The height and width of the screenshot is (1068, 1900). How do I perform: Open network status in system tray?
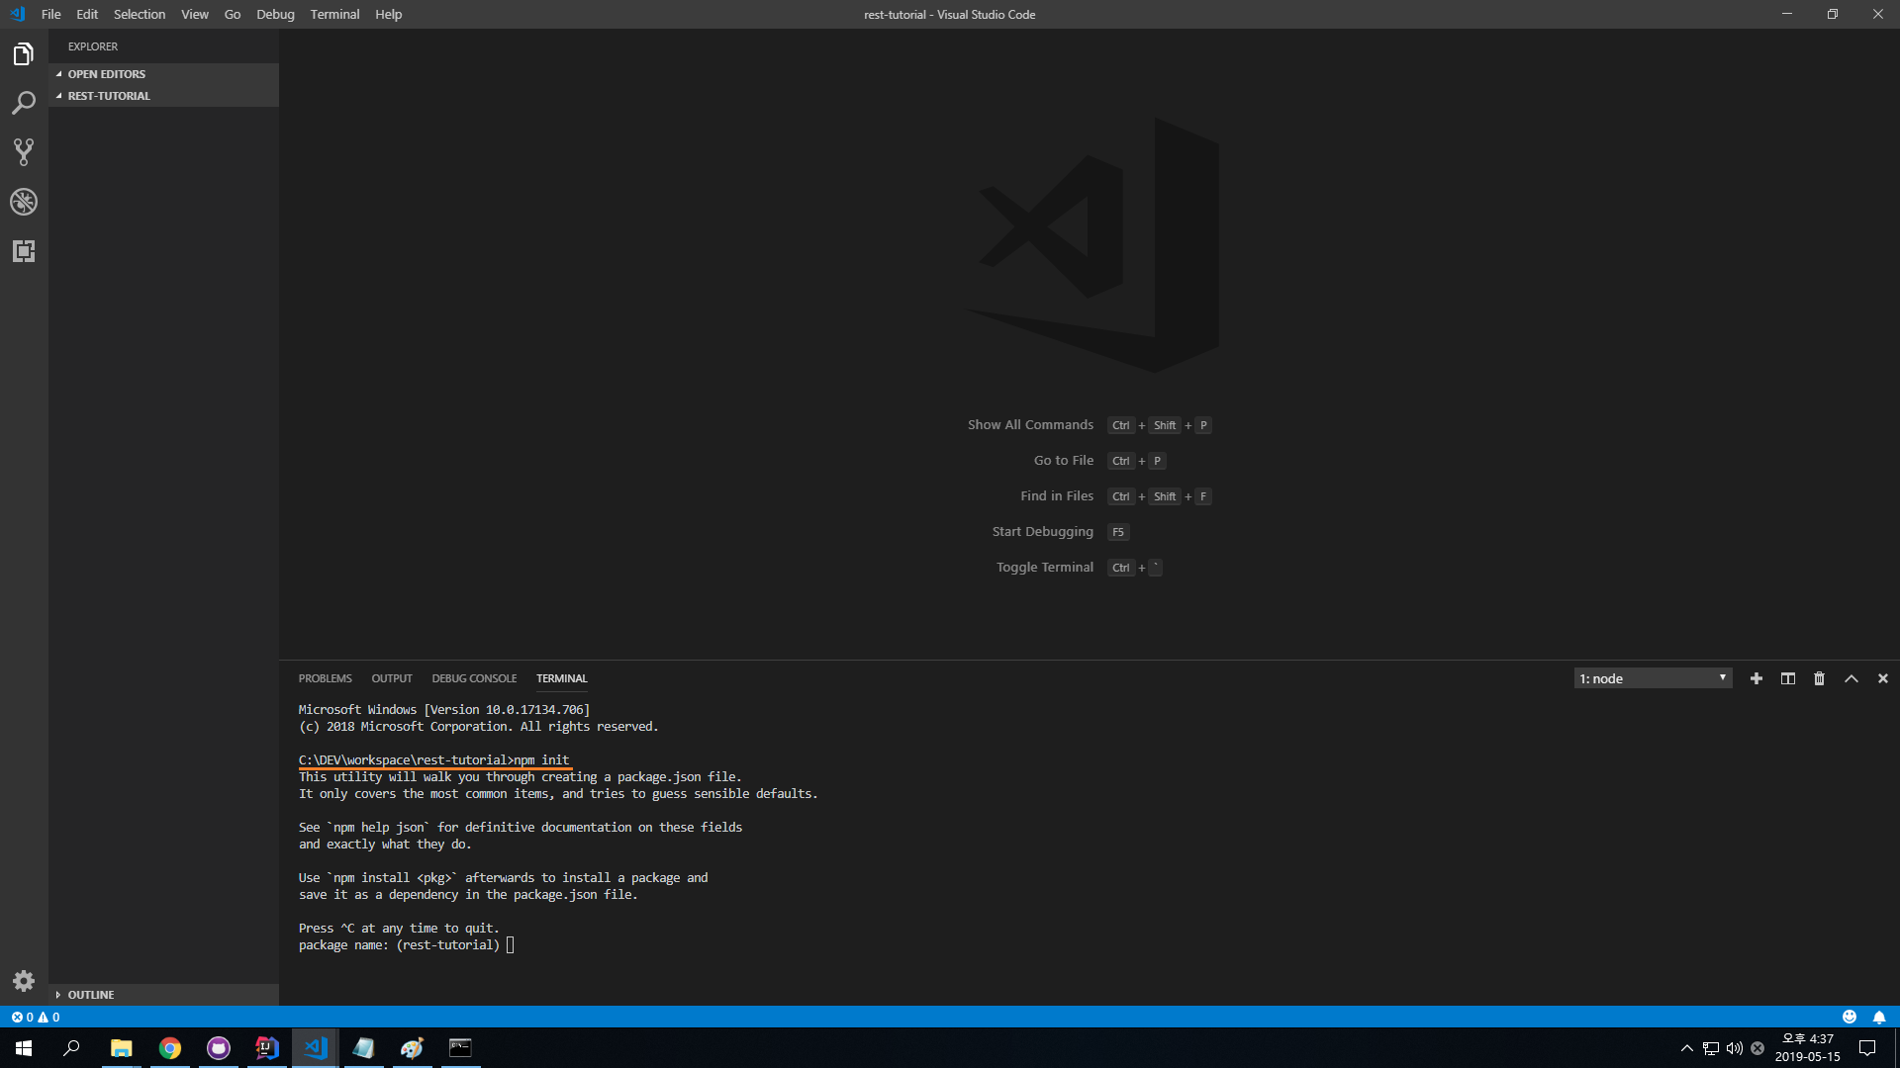(1711, 1048)
